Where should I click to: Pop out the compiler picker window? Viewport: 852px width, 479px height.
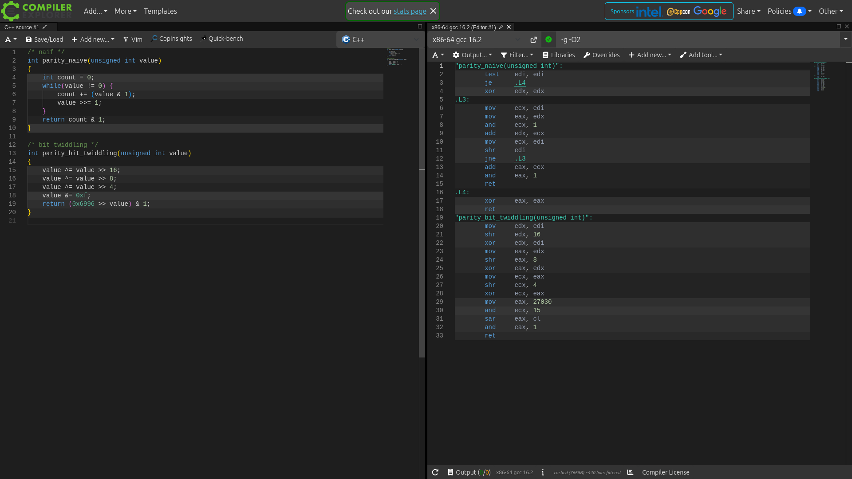pos(533,39)
